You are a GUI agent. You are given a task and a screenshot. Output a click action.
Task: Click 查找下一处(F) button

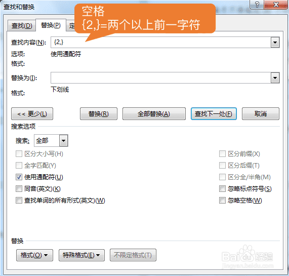coord(214,114)
